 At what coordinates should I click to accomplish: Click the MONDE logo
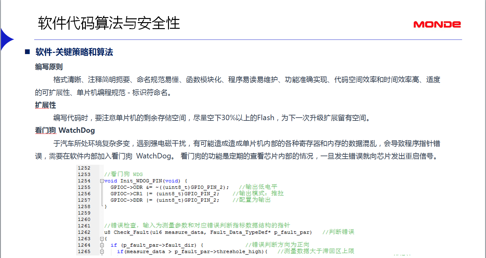tap(437, 24)
